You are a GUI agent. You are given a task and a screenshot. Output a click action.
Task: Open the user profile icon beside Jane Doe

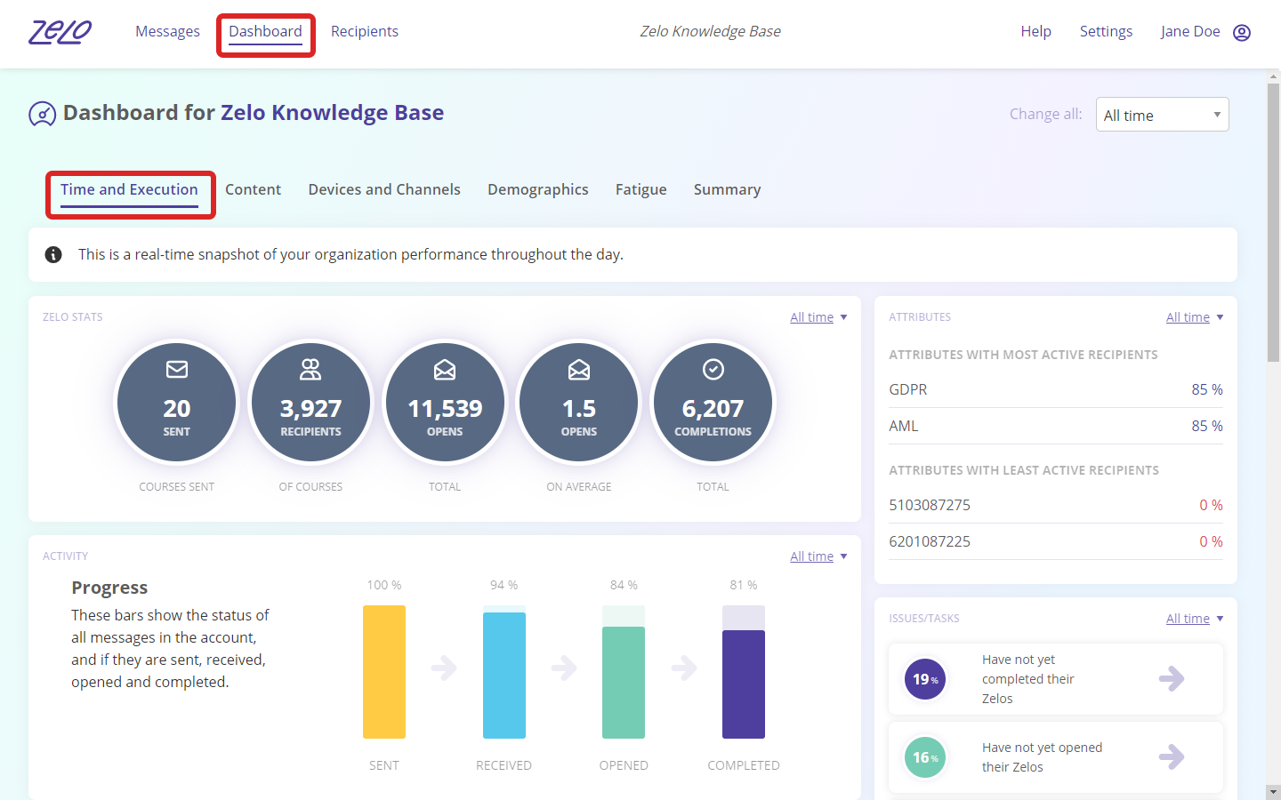[x=1242, y=33]
